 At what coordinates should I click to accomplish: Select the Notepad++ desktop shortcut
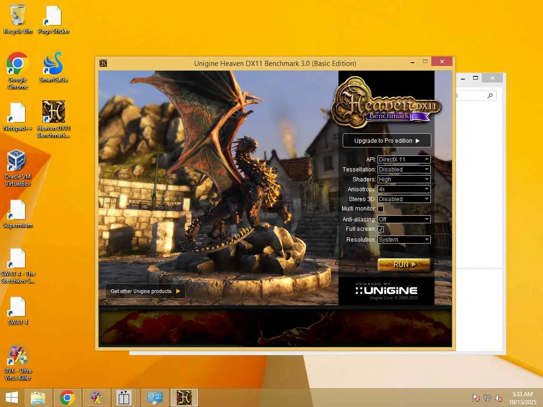point(17,117)
